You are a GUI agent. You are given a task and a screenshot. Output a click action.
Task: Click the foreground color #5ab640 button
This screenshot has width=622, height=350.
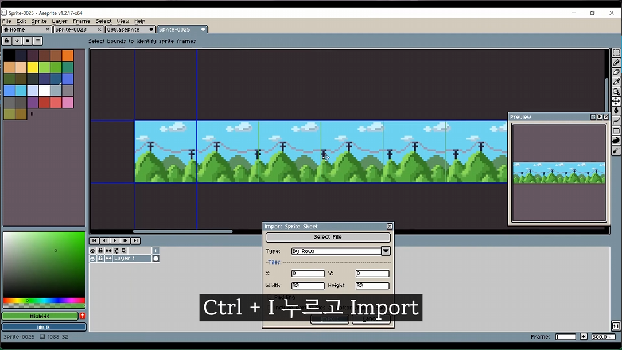click(x=40, y=316)
